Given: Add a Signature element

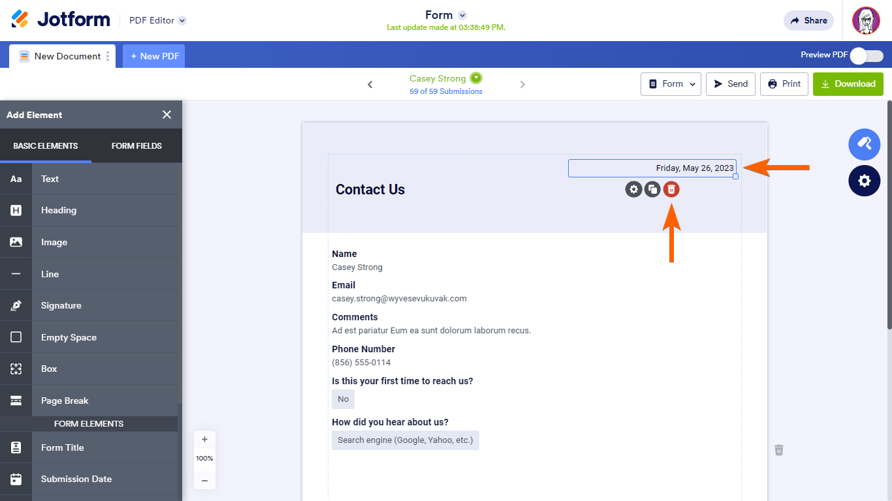Looking at the screenshot, I should tap(89, 305).
